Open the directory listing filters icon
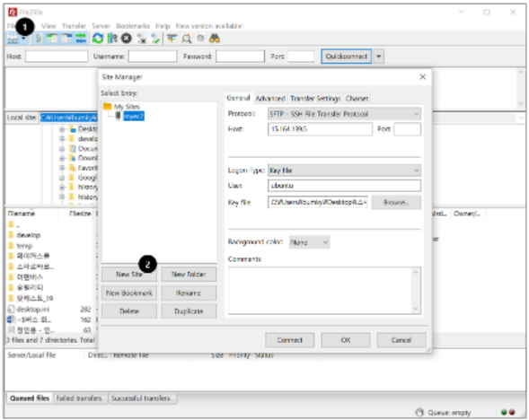 (x=172, y=39)
